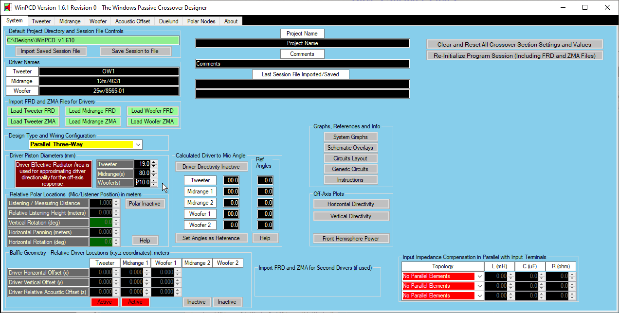Open System Graphs
Viewport: 619px width, 313px height.
coord(350,137)
